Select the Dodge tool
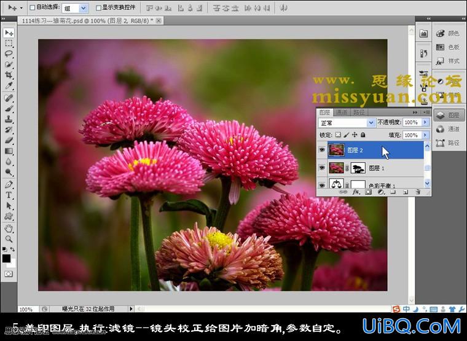The height and width of the screenshot is (341, 467). pos(9,172)
